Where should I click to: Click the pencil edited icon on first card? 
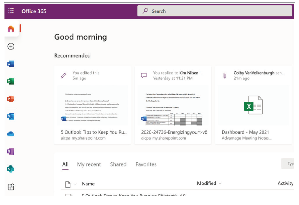[63, 75]
